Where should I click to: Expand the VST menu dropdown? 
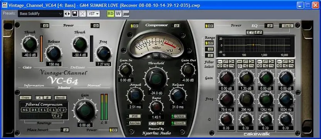coord(93,14)
